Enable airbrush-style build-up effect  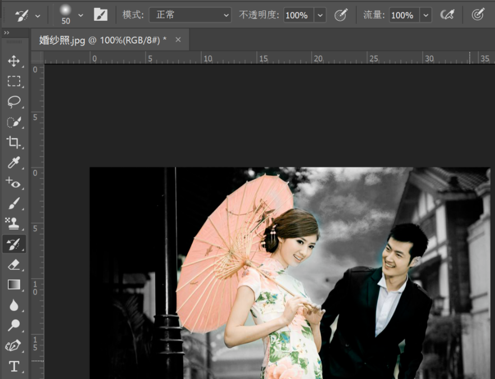click(447, 15)
